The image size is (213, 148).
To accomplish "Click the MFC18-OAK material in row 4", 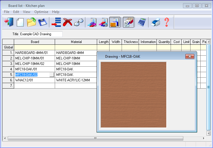I will [x=76, y=69].
